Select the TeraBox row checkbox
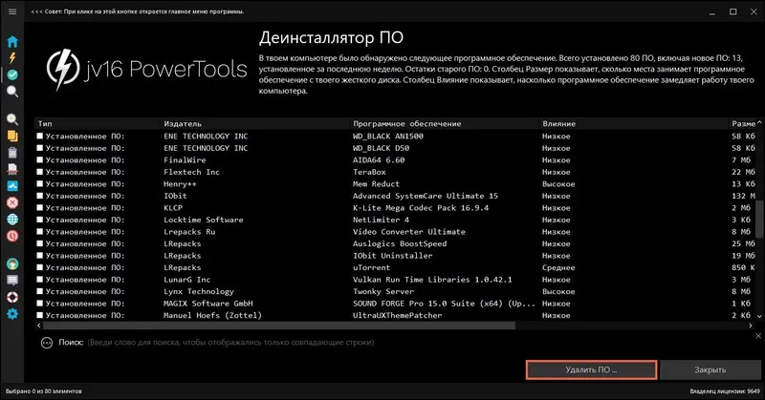The height and width of the screenshot is (400, 765). coord(40,172)
